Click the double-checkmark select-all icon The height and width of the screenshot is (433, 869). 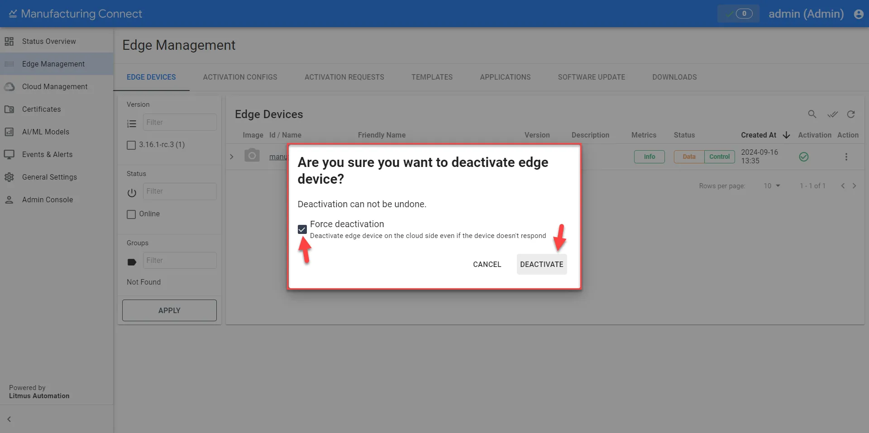(x=832, y=114)
